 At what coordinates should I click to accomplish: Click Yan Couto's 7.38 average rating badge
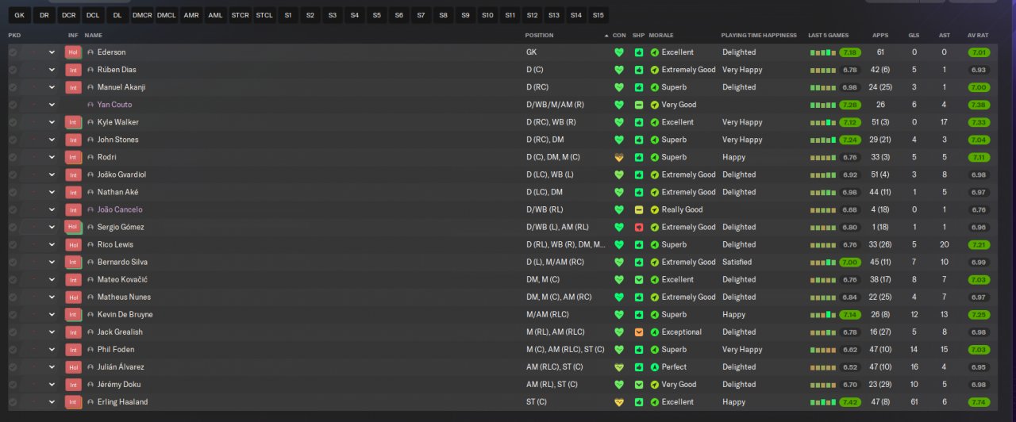click(x=979, y=105)
